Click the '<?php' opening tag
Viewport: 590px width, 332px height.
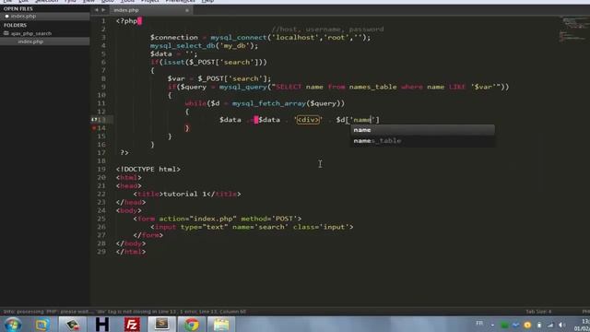[x=127, y=21]
